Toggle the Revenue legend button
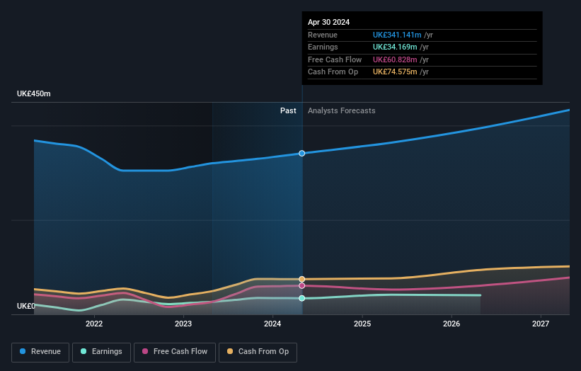Viewport: 581px width, 371px height. (x=40, y=352)
